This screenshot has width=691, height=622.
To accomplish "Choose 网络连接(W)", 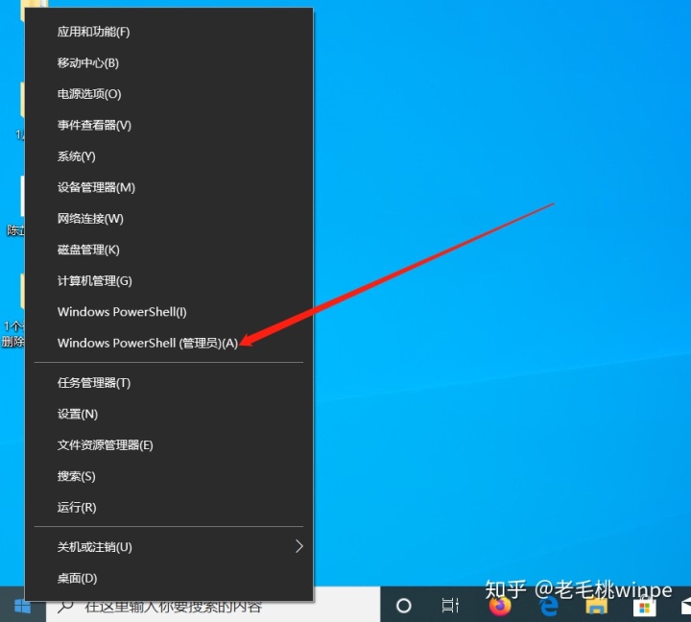I will pyautogui.click(x=169, y=219).
